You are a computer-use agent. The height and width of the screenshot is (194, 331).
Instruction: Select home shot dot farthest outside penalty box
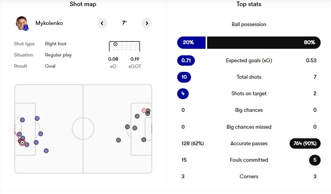(46, 151)
